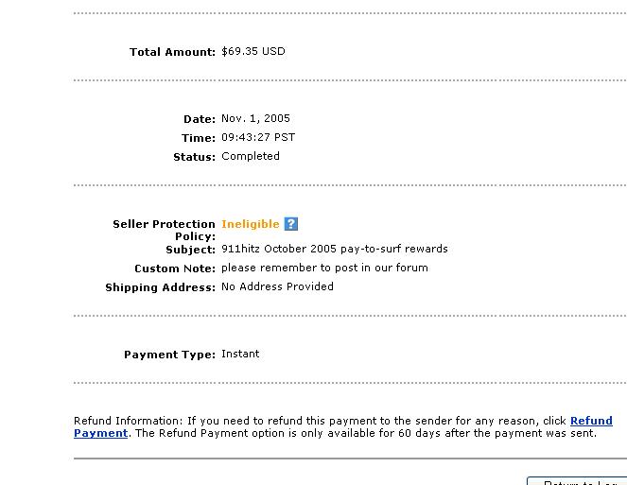Click the Custom Note label

(175, 268)
